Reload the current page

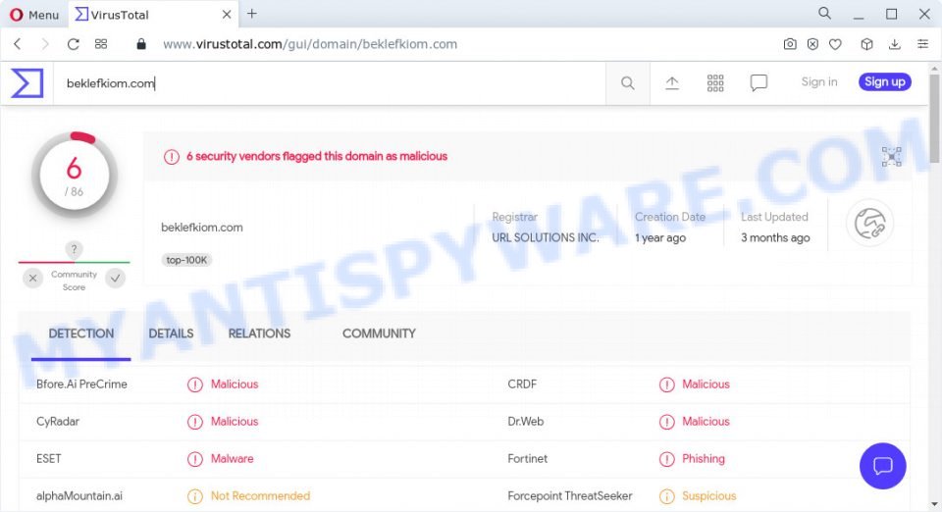[73, 44]
